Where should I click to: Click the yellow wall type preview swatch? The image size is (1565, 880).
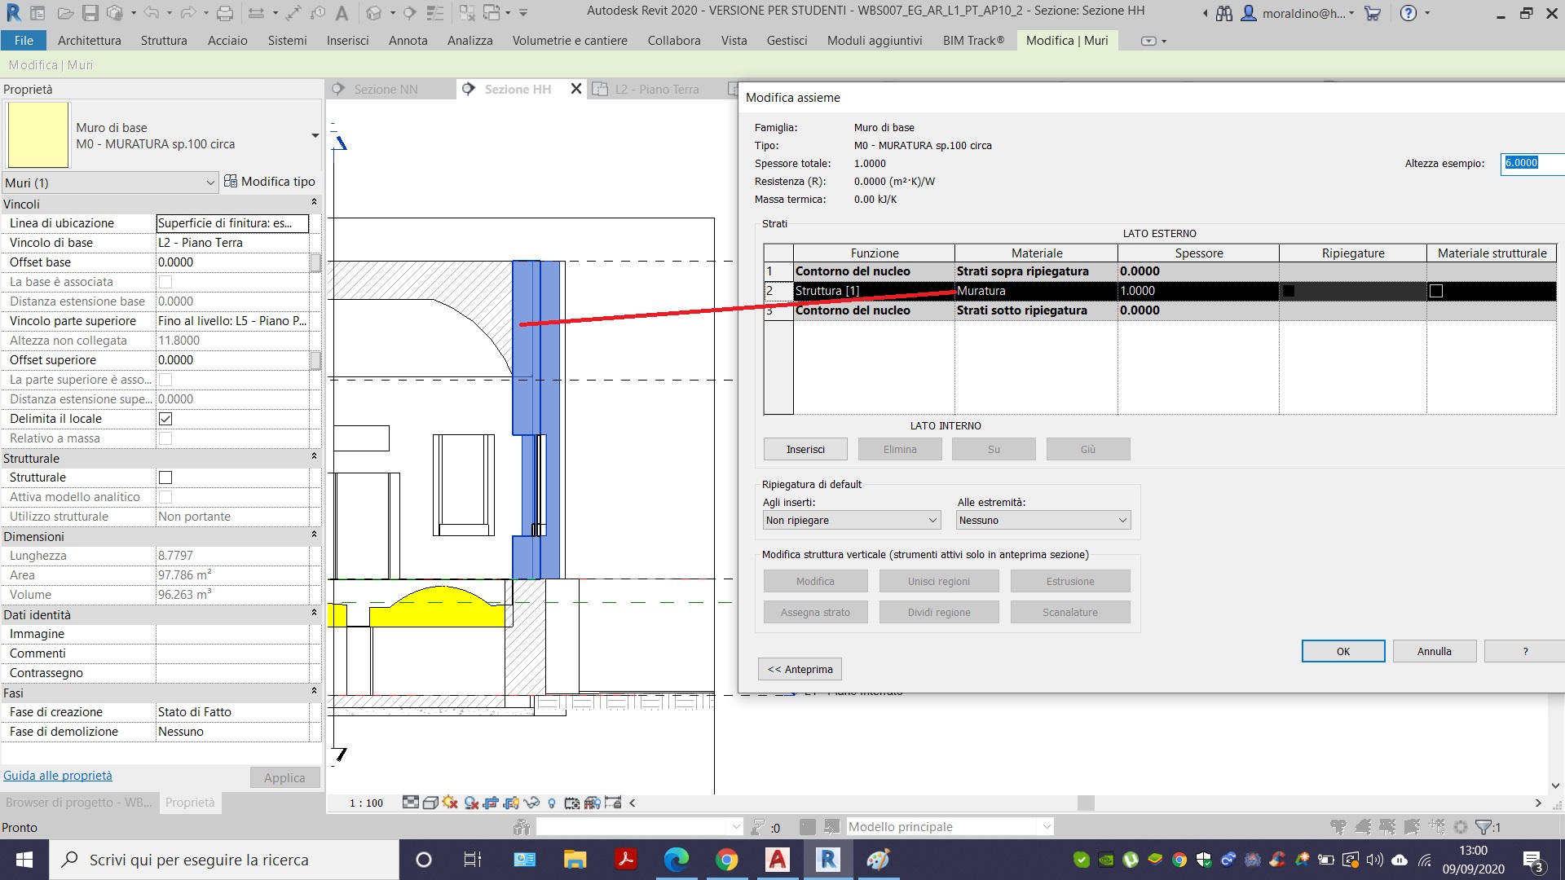click(37, 134)
